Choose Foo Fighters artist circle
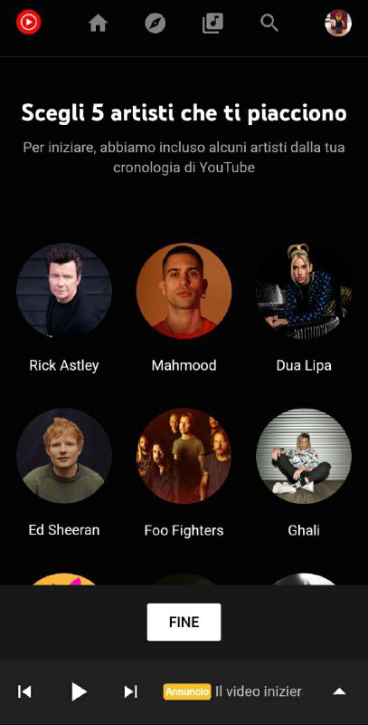This screenshot has height=725, width=368. (184, 456)
